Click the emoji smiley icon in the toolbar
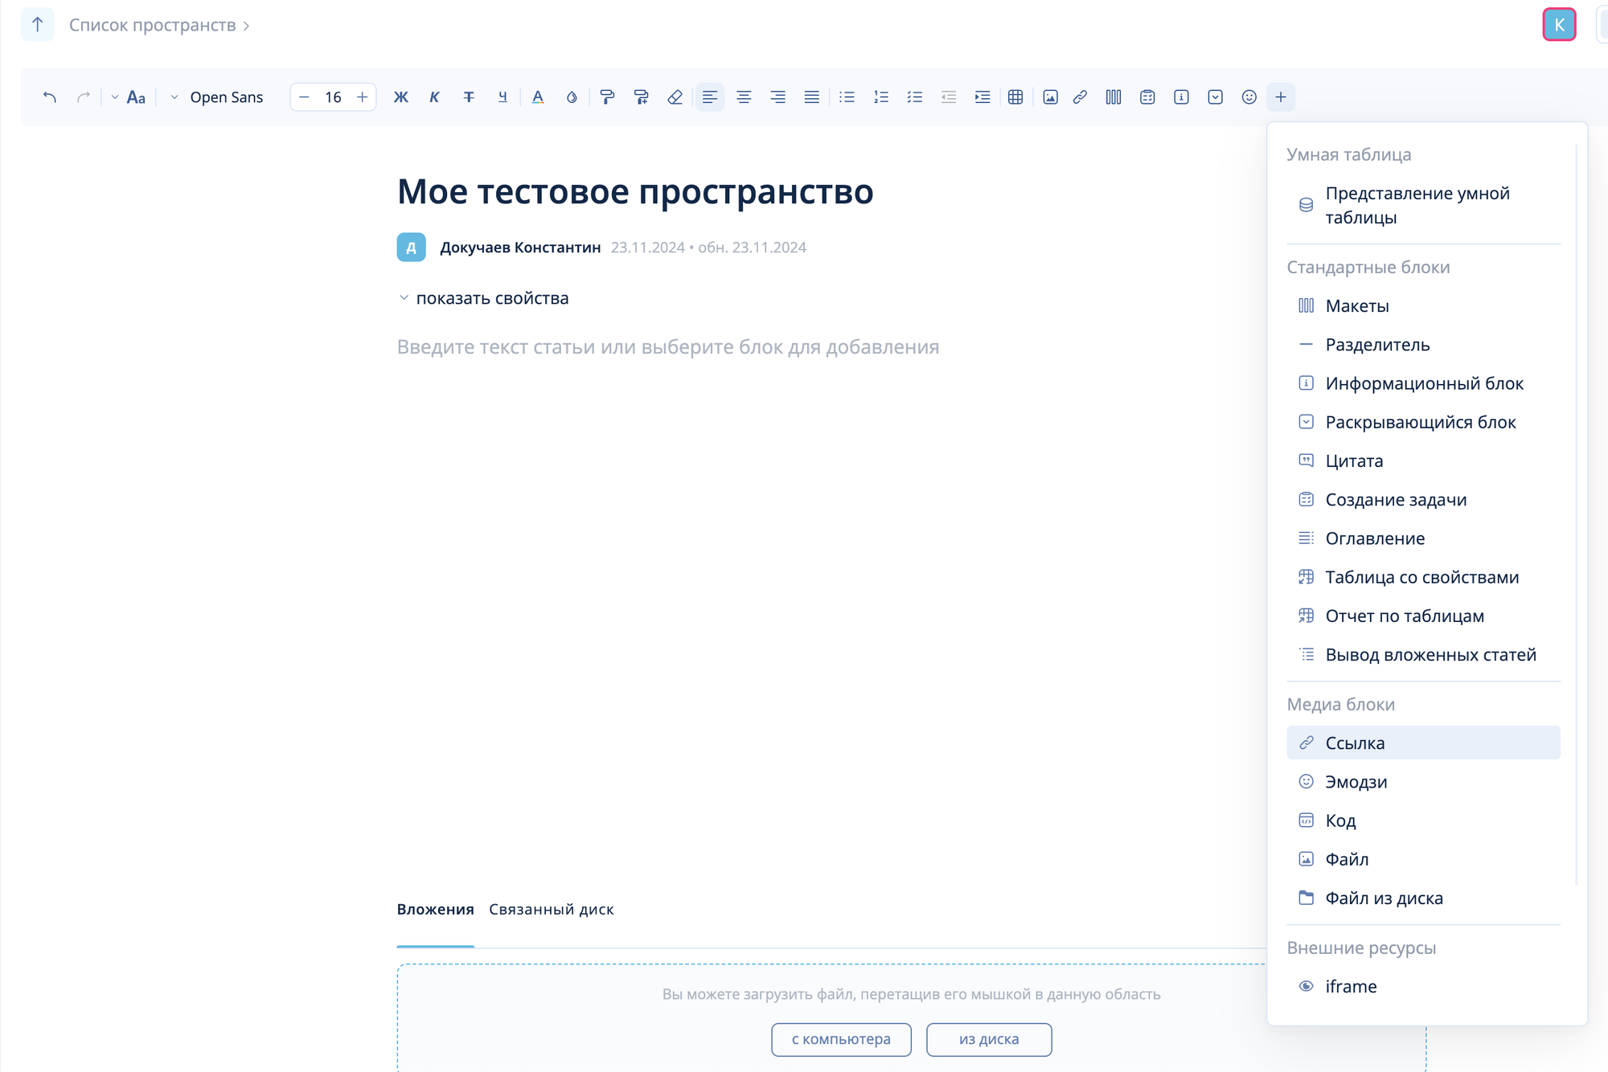The height and width of the screenshot is (1072, 1608). [x=1249, y=97]
